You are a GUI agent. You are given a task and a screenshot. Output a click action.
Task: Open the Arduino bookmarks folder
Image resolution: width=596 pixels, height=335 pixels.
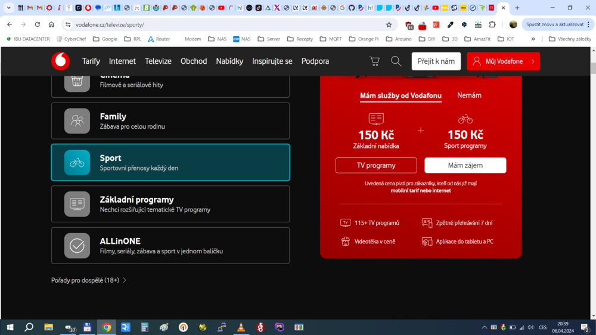(399, 39)
